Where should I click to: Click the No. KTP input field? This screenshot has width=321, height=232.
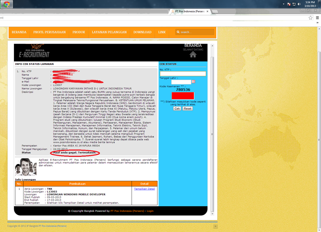coord(183,73)
